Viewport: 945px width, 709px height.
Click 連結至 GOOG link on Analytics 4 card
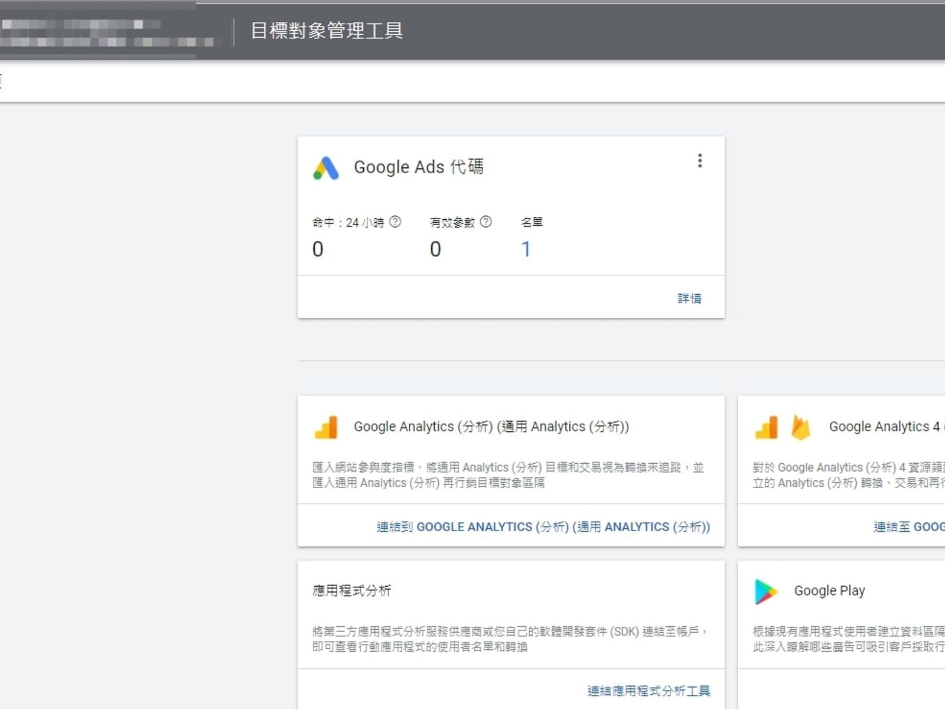[x=910, y=526]
